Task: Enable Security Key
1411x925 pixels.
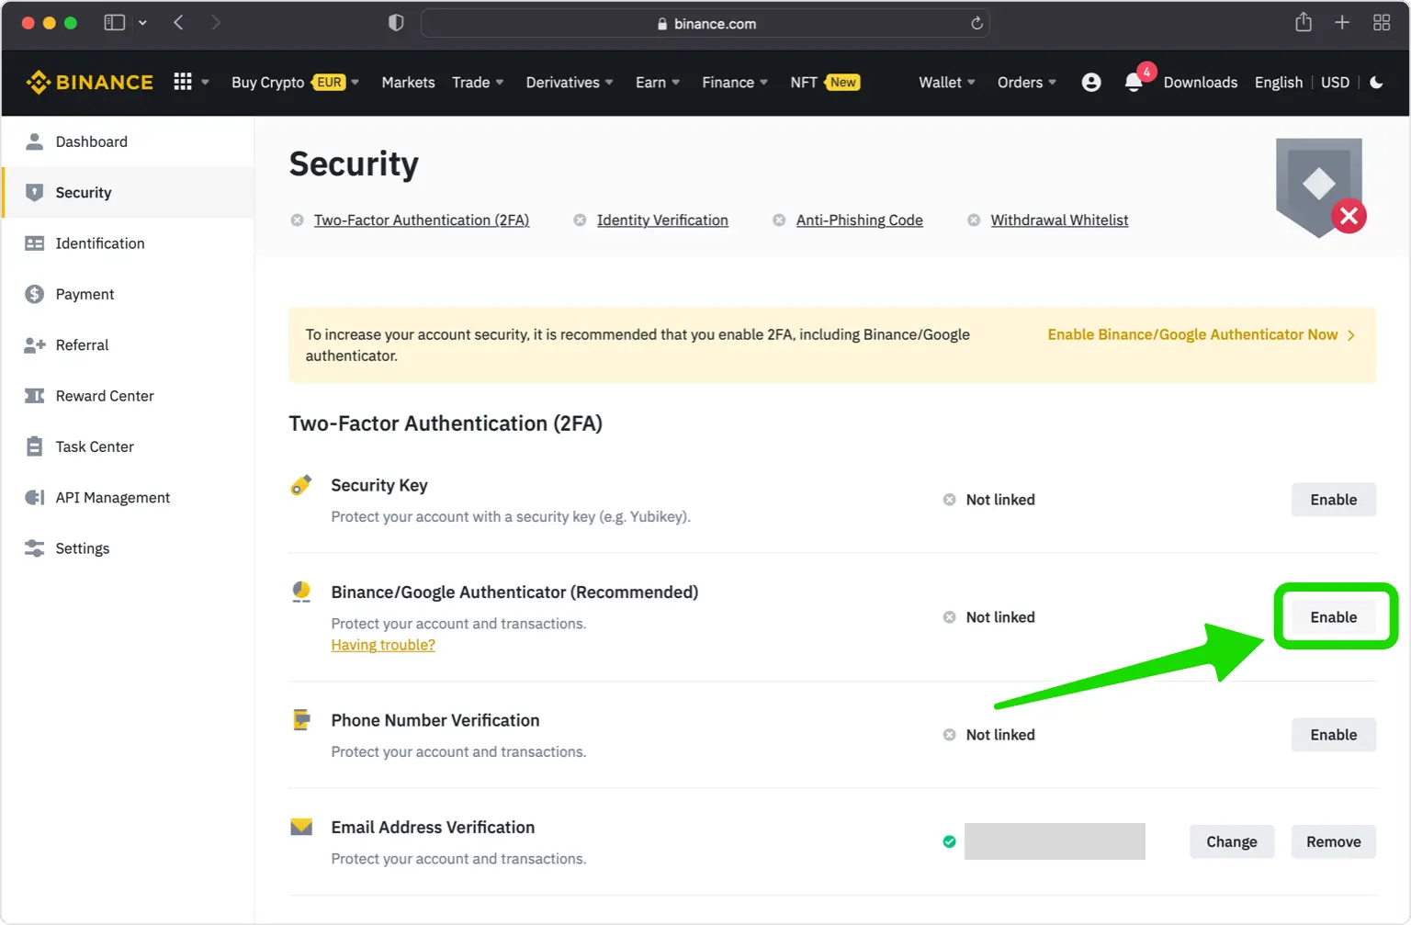Action: tap(1333, 500)
